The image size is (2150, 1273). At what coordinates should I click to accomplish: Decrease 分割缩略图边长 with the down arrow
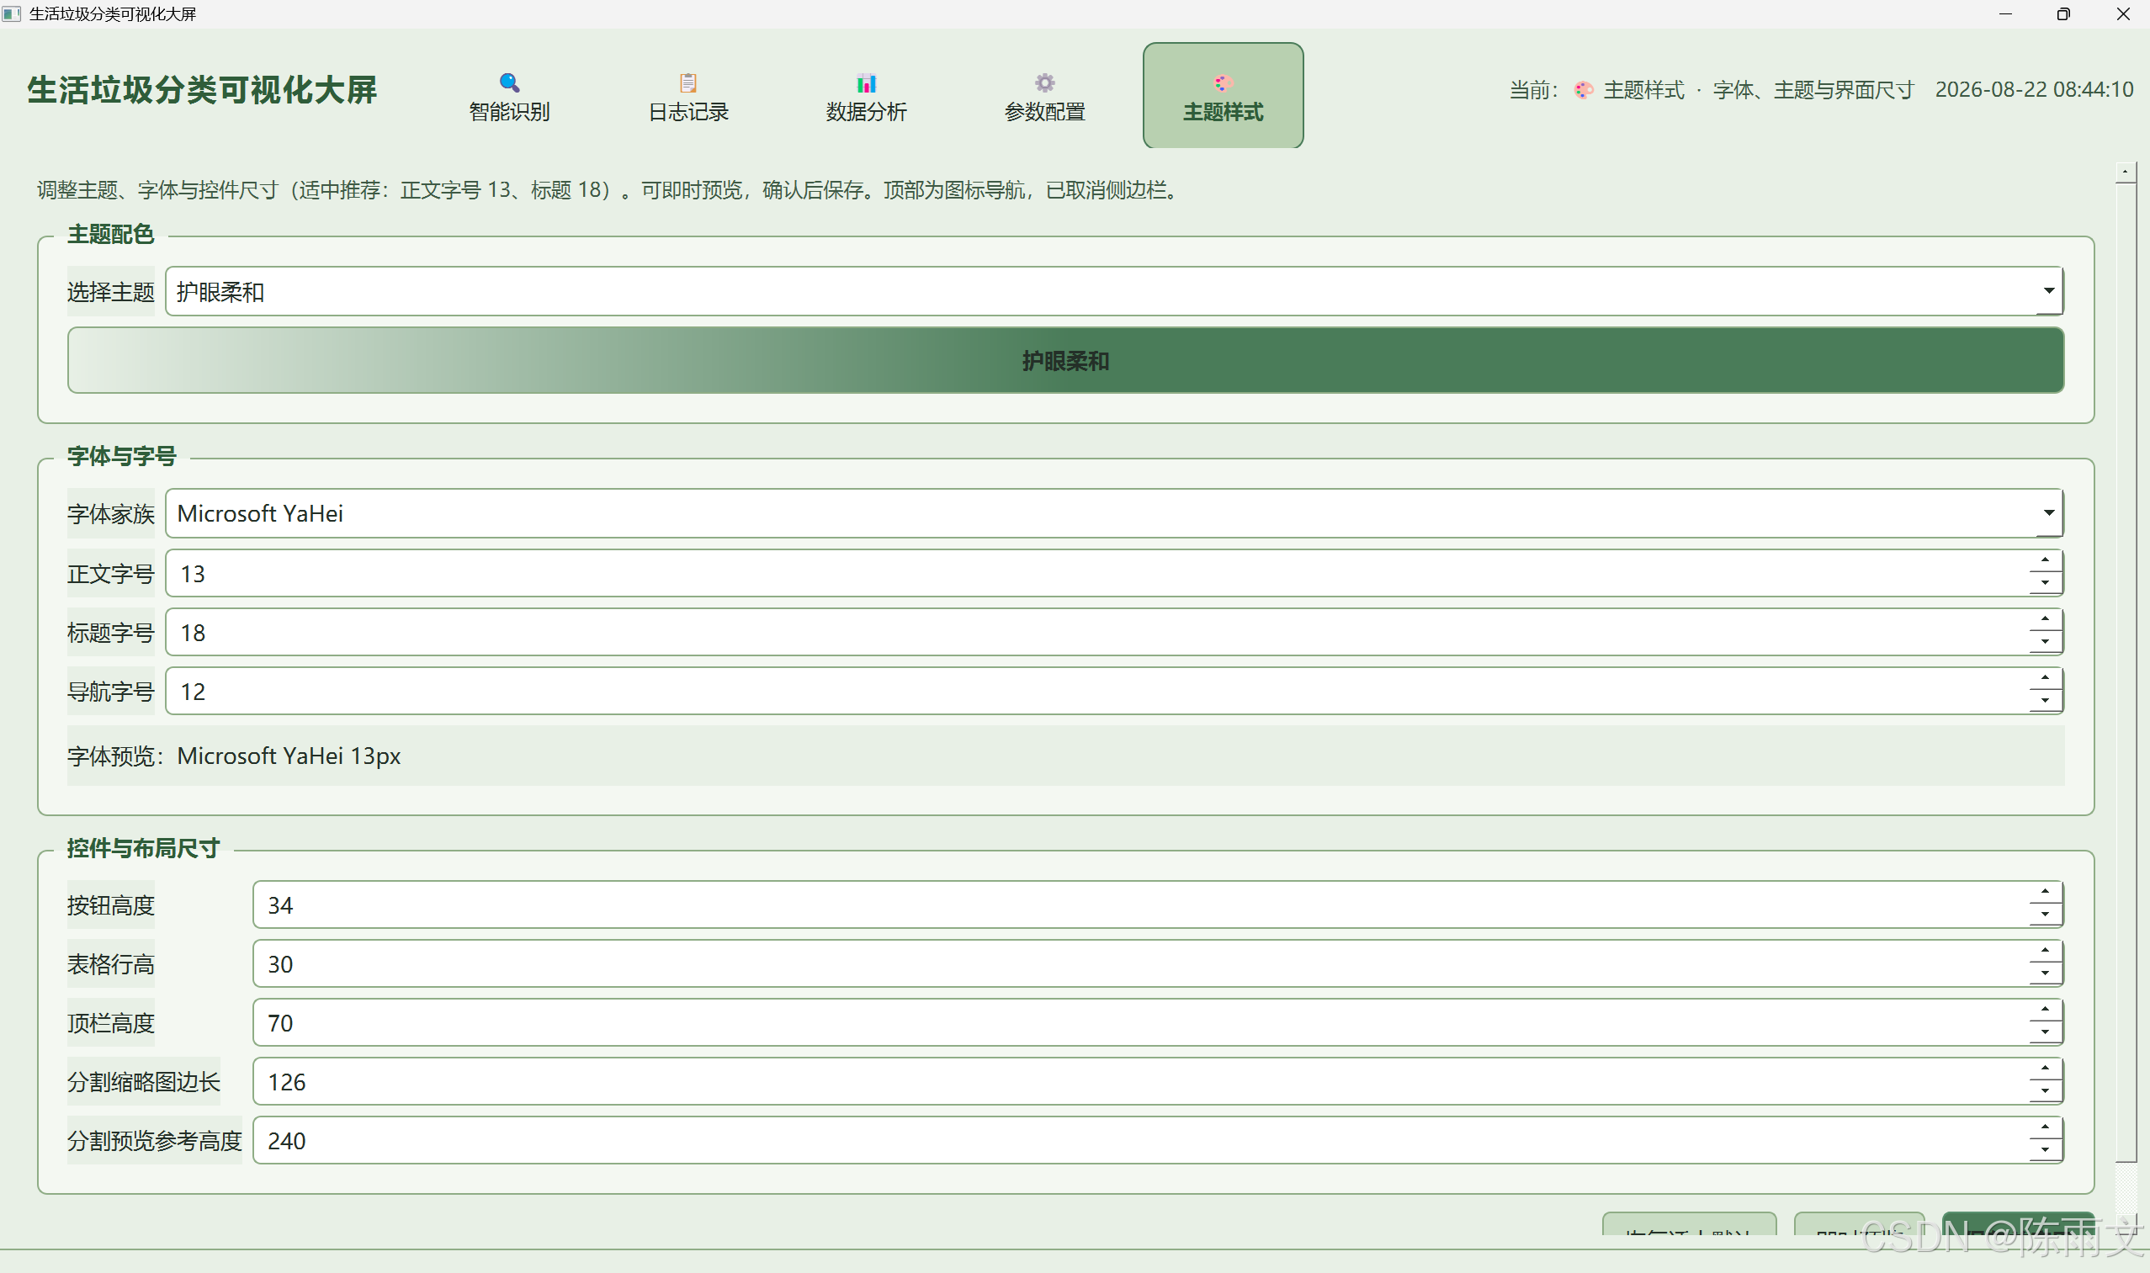click(2045, 1092)
